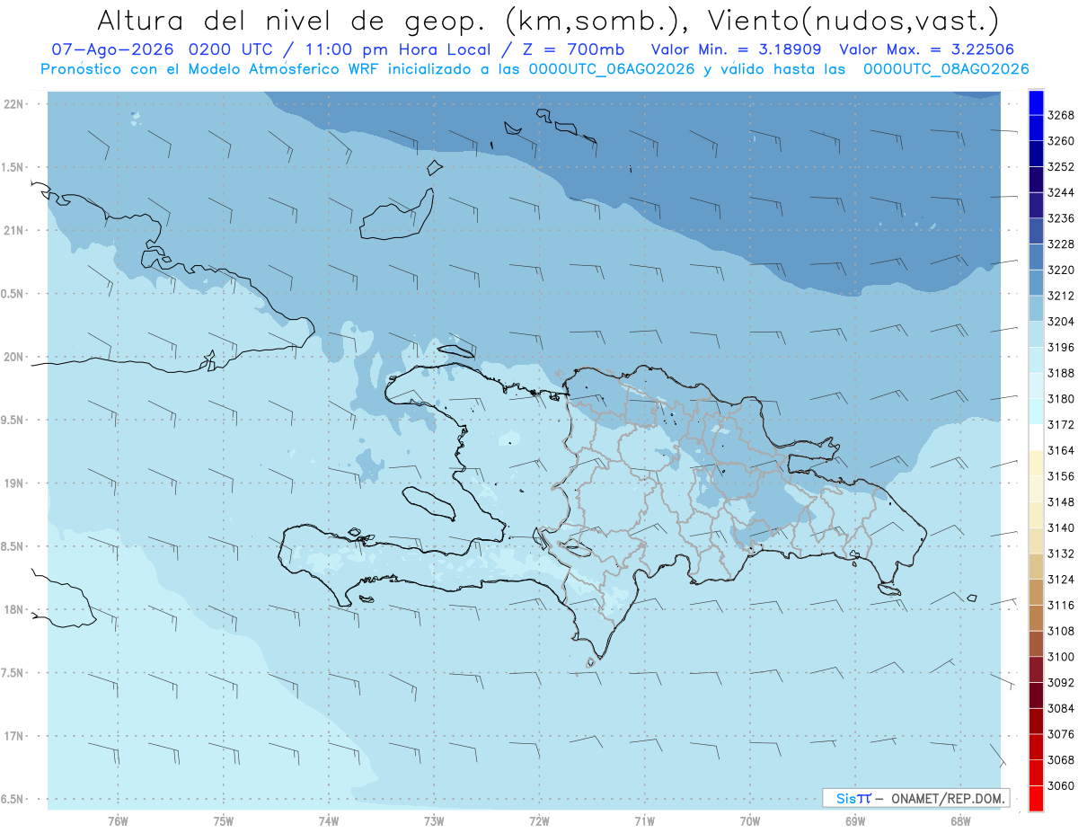The width and height of the screenshot is (1078, 833).
Task: Click the '3268' colorbar value
Action: (1060, 115)
